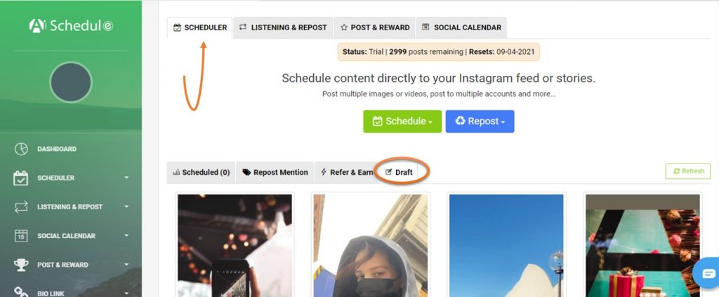The image size is (719, 297).
Task: Open the Draft tab
Action: coord(400,172)
